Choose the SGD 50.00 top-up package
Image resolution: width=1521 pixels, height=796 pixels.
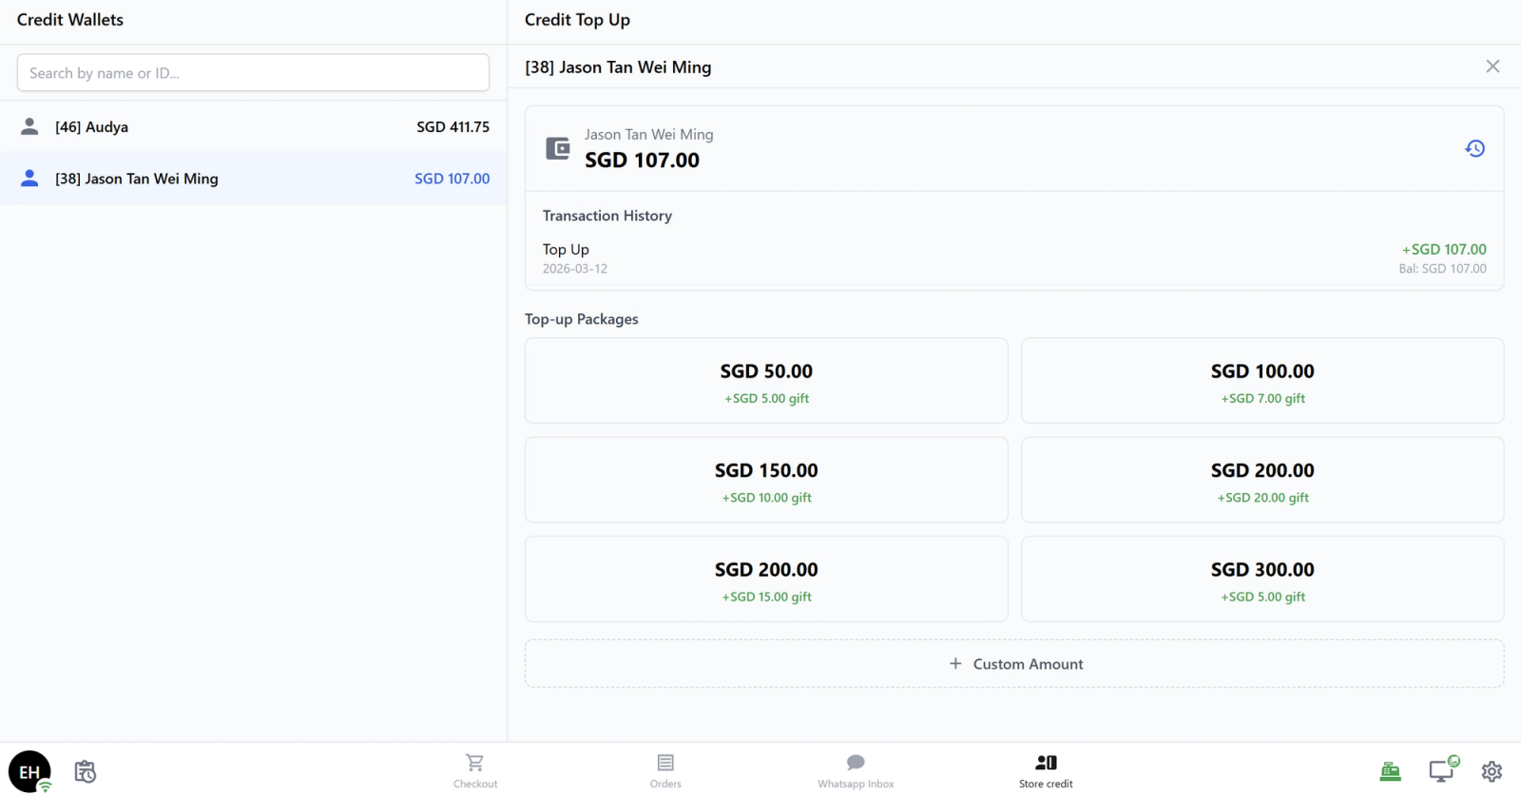coord(766,381)
